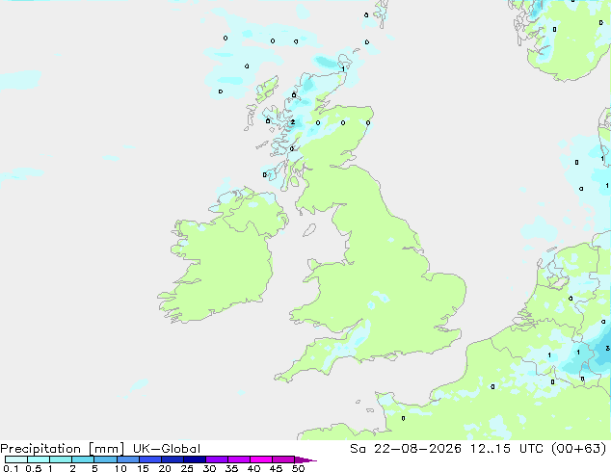The image size is (611, 472).
Task: Click the '50' legend scale label
Action: tap(298, 468)
